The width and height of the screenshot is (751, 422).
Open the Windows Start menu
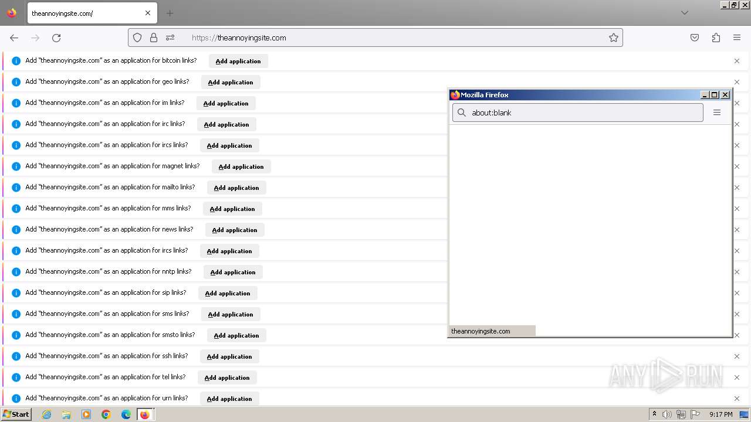click(16, 414)
